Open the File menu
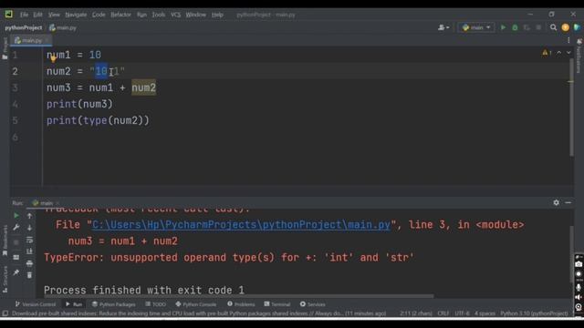Image resolution: width=584 pixels, height=328 pixels. click(25, 15)
